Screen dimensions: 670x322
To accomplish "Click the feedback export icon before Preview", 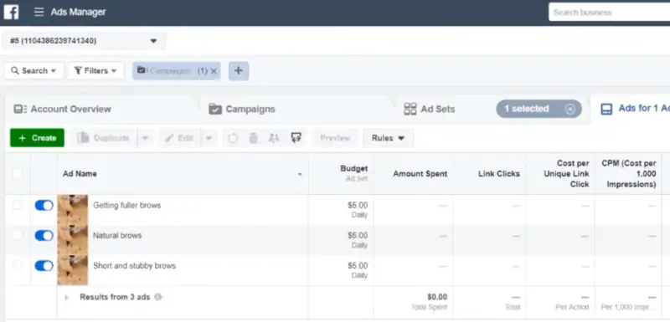I will coord(296,138).
